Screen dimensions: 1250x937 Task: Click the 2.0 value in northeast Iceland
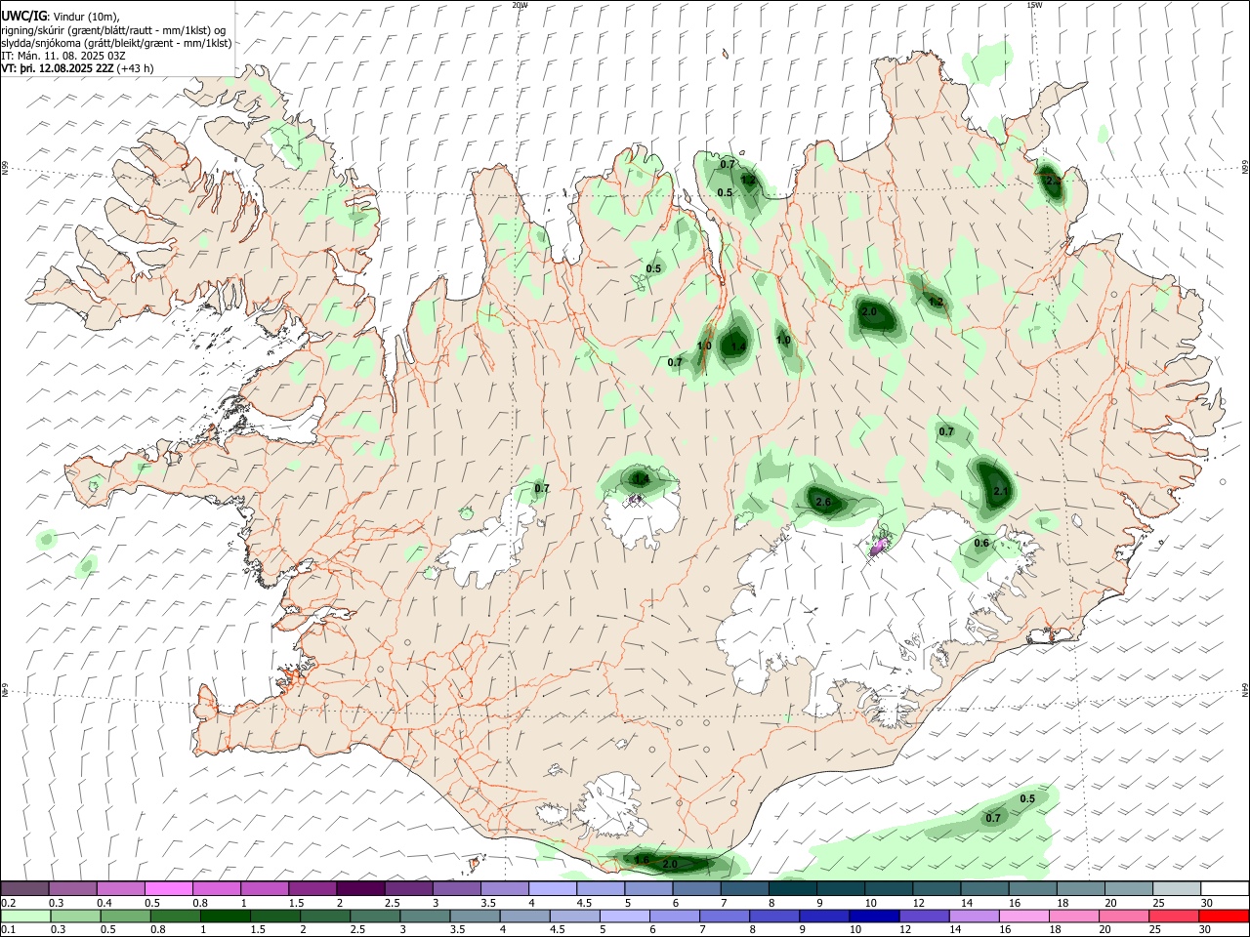point(868,312)
